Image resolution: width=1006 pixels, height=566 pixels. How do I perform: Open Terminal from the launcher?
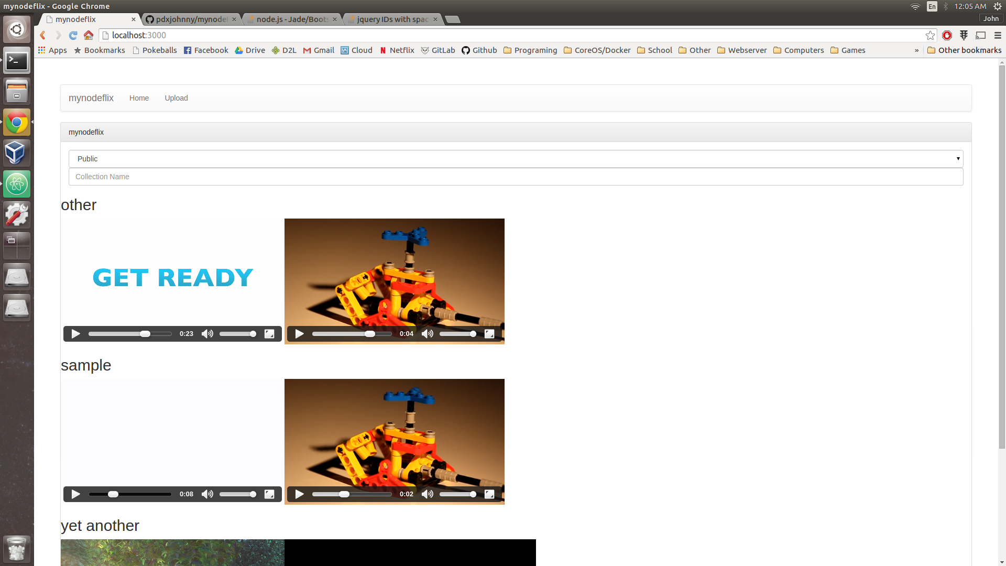point(17,61)
